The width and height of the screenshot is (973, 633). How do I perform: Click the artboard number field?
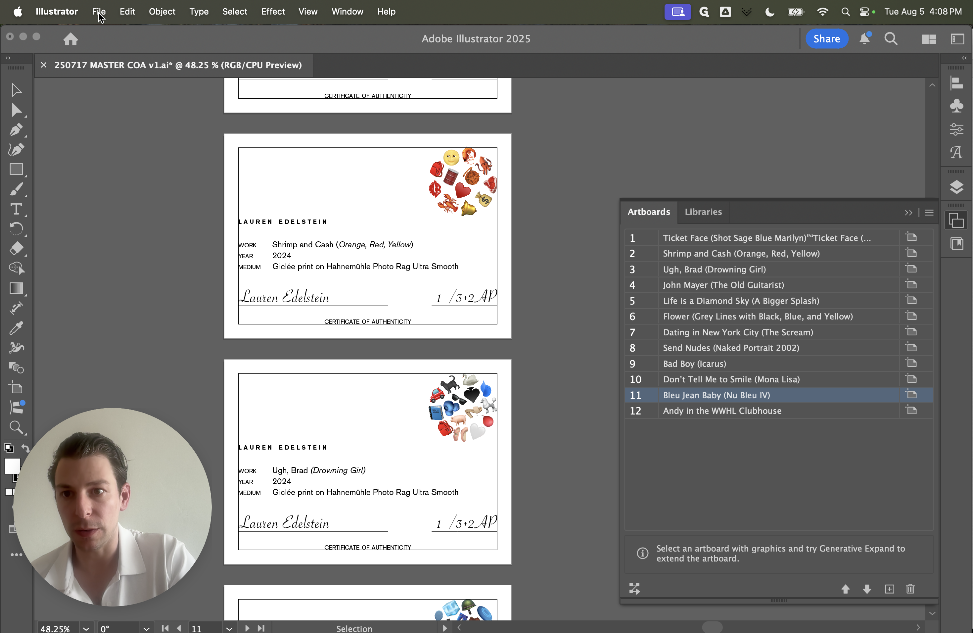(x=206, y=628)
